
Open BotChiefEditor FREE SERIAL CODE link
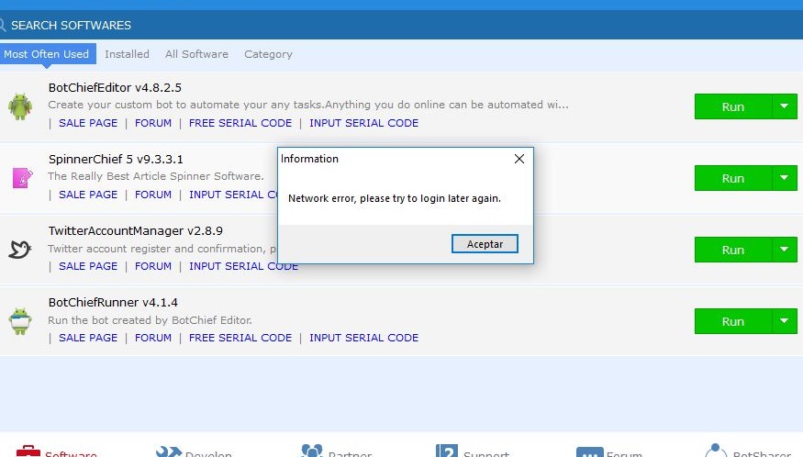(x=240, y=123)
